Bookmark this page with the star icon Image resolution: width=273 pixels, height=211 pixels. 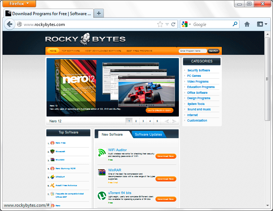160,24
